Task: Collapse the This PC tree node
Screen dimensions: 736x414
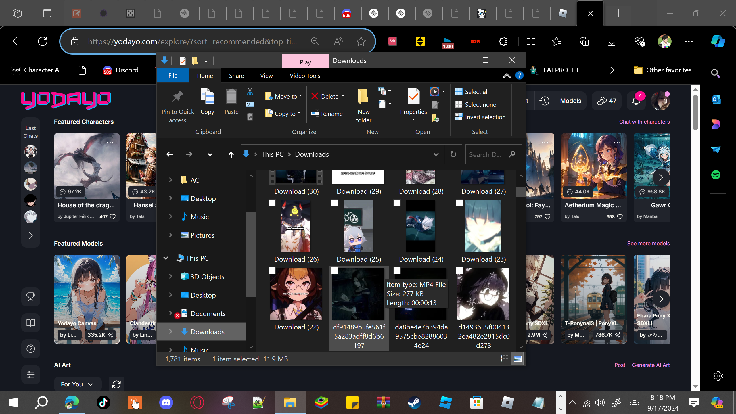Action: 166,258
